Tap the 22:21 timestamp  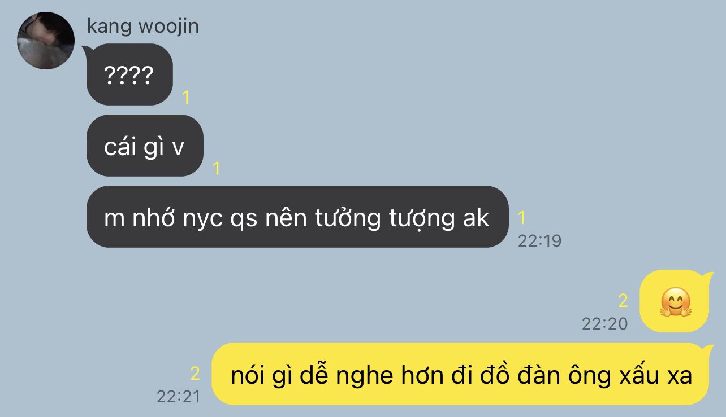point(179,397)
